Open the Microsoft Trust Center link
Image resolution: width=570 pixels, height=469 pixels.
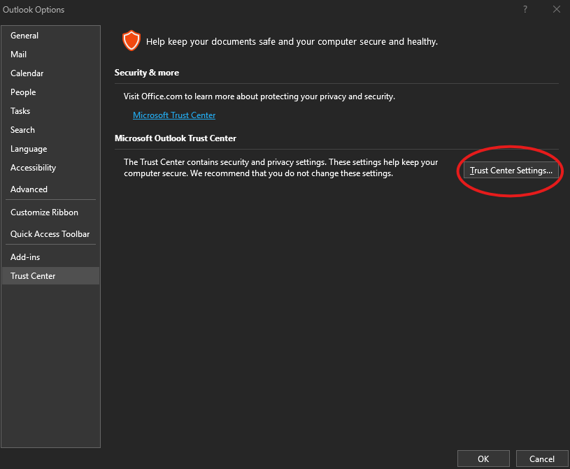174,115
